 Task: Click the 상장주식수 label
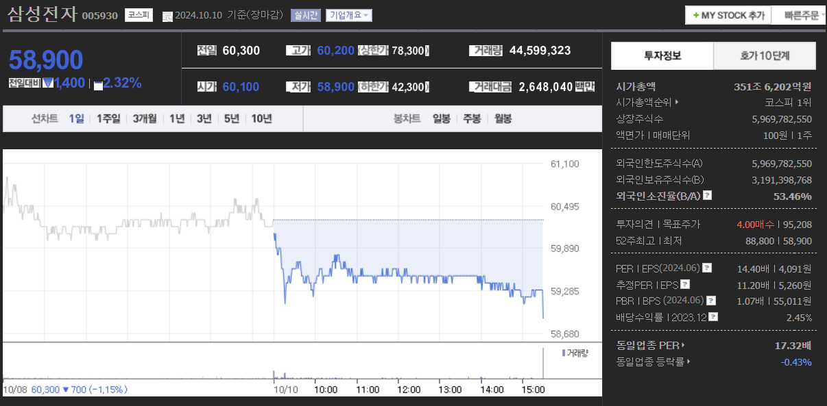click(640, 119)
